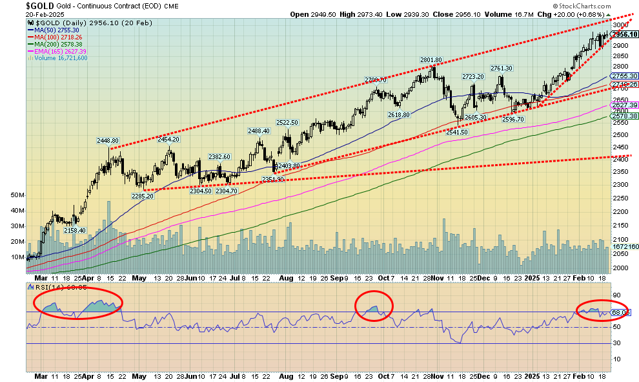Click the red circle over late-September RSI

[x=373, y=304]
